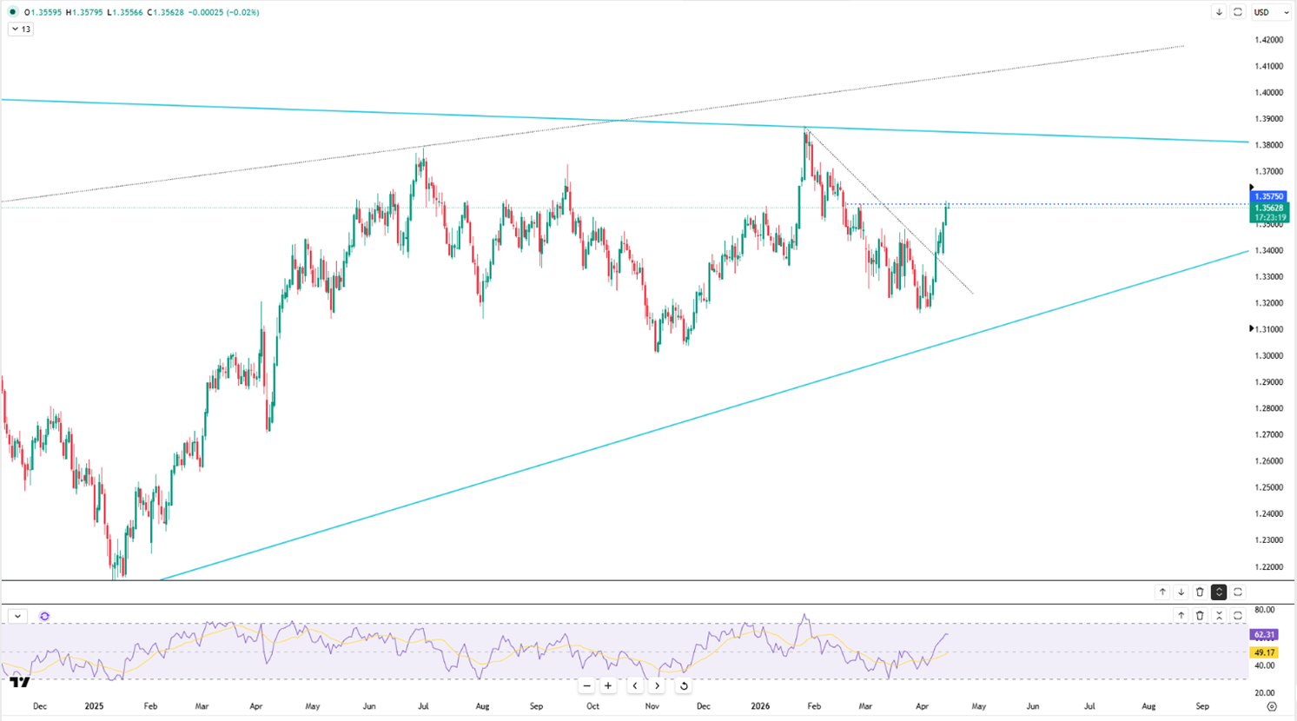This screenshot has height=721, width=1297.
Task: Click the blue 1.35750 price label
Action: [1269, 197]
